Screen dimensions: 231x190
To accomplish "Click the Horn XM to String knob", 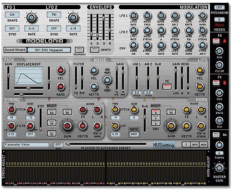I will (x=201, y=126).
